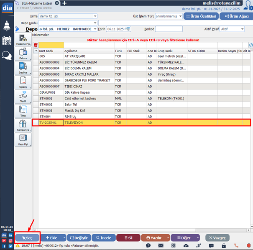The height and width of the screenshot is (250, 253).
Task: Open the Ekle button dropdown arrow
Action: pyautogui.click(x=64, y=237)
